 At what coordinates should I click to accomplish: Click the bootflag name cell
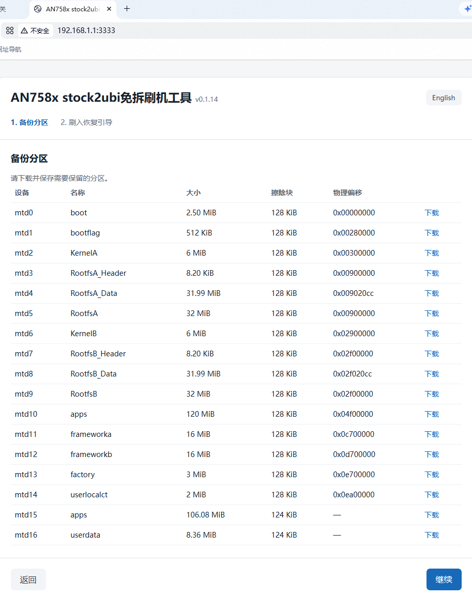85,233
